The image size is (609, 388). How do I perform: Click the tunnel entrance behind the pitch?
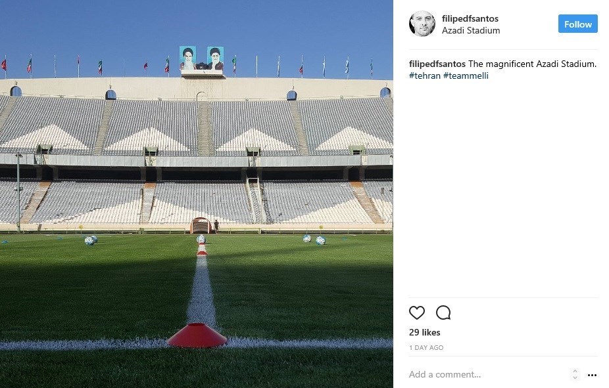tap(200, 225)
